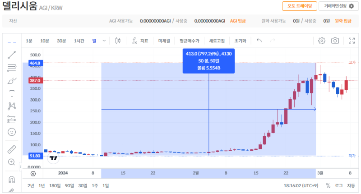Click the 저가 low price label
Screen dimensions: 361x194
[x=352, y=156]
